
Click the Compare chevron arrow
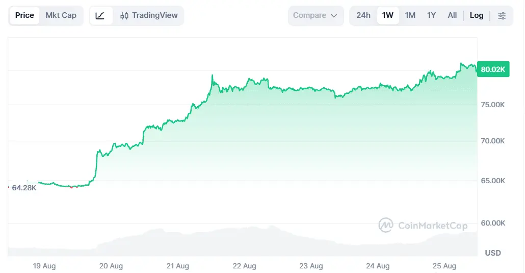click(334, 16)
